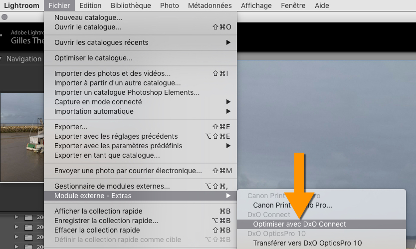The height and width of the screenshot is (249, 416).
Task: Close the Fichier menu in menu bar
Action: coord(59,5)
